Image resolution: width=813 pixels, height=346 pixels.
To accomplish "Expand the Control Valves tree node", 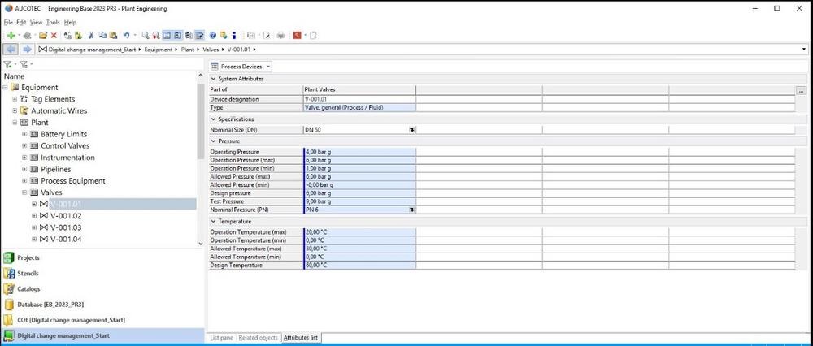I will [24, 146].
